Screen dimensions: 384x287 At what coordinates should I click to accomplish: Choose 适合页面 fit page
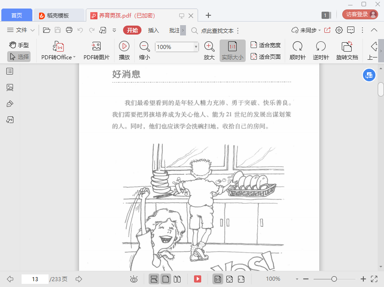coord(266,57)
